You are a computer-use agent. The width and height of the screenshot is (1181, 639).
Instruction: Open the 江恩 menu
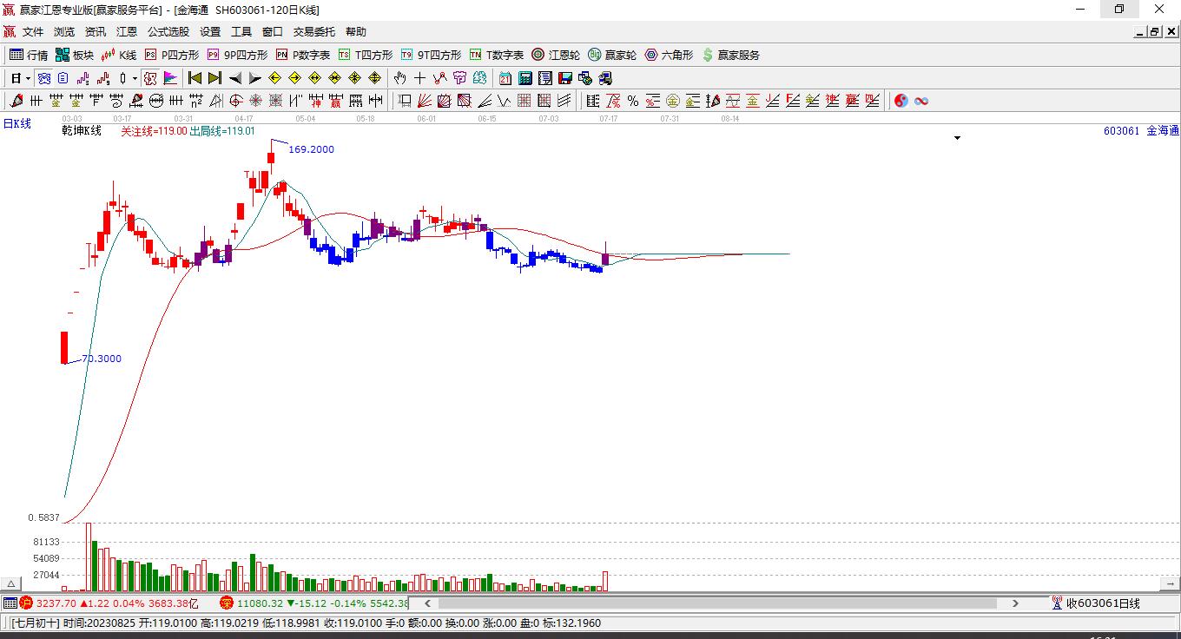127,32
